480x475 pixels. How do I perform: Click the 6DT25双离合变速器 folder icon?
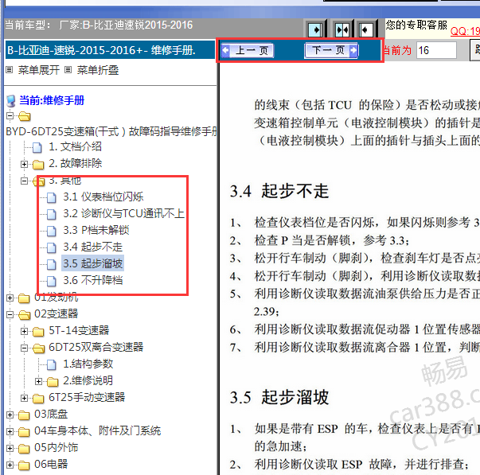38,348
